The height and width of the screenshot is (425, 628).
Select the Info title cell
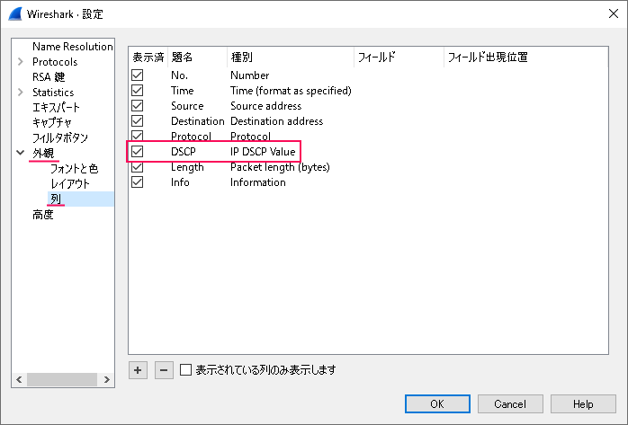click(180, 182)
